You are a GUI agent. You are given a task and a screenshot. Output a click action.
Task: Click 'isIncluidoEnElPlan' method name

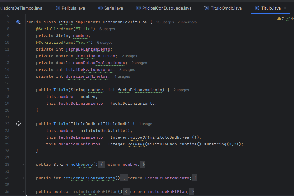[x=95, y=191]
